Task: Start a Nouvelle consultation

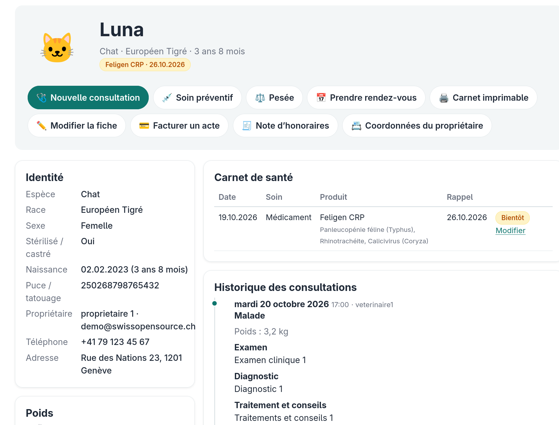Action: tap(88, 98)
